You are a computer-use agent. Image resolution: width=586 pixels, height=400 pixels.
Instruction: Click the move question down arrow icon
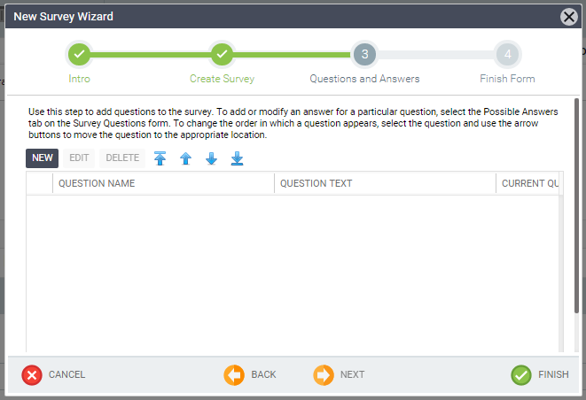pos(211,158)
